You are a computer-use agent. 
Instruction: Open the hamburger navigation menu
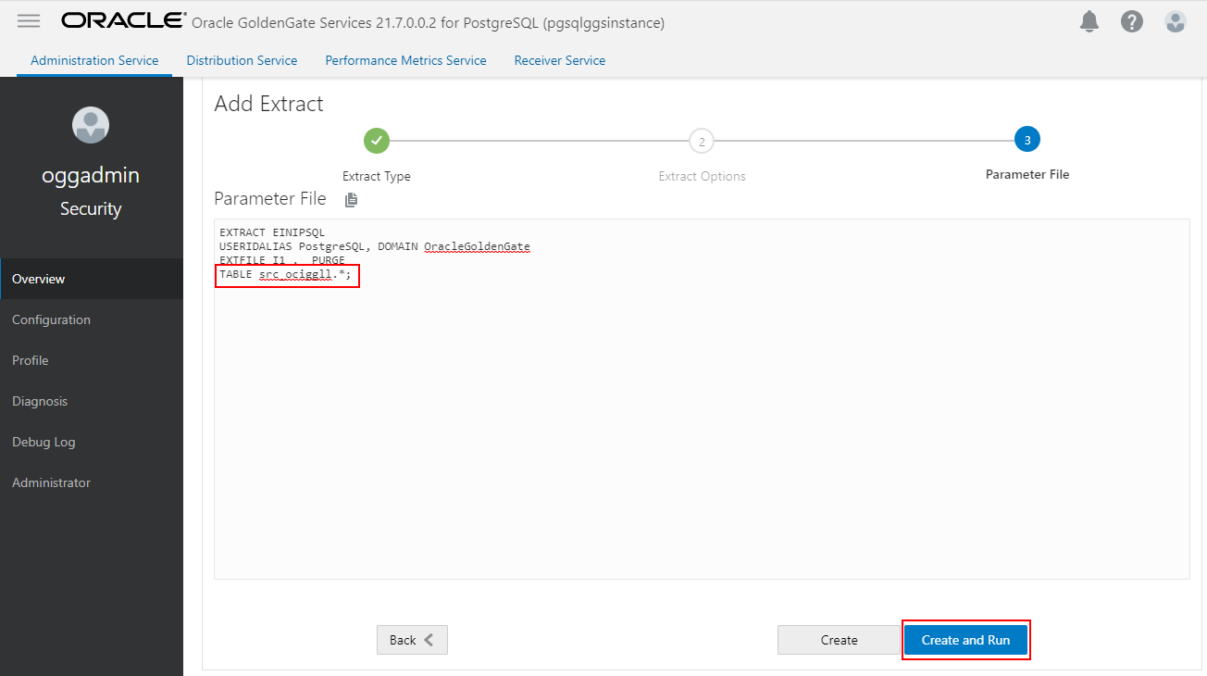(x=29, y=21)
